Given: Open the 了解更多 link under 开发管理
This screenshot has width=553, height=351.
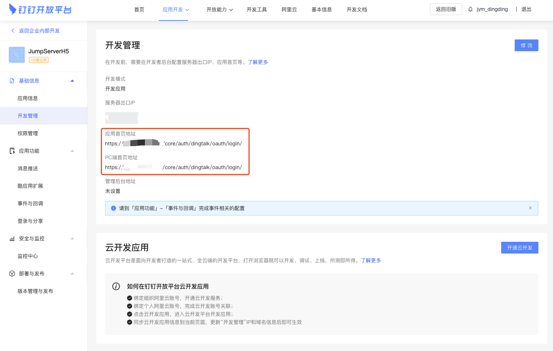Looking at the screenshot, I should [258, 62].
